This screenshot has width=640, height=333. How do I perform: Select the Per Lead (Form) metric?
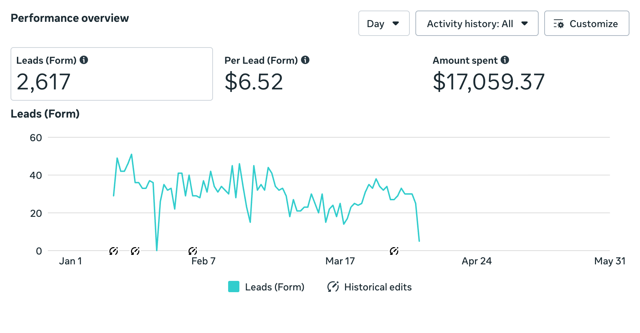(267, 75)
